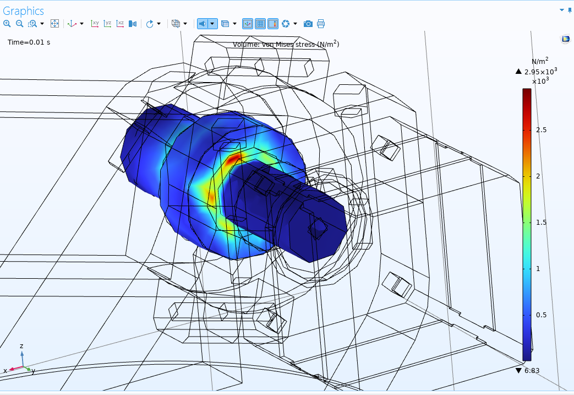Click the Zoom Out magnifier icon
Screen dimensions: 574x395
pyautogui.click(x=19, y=24)
